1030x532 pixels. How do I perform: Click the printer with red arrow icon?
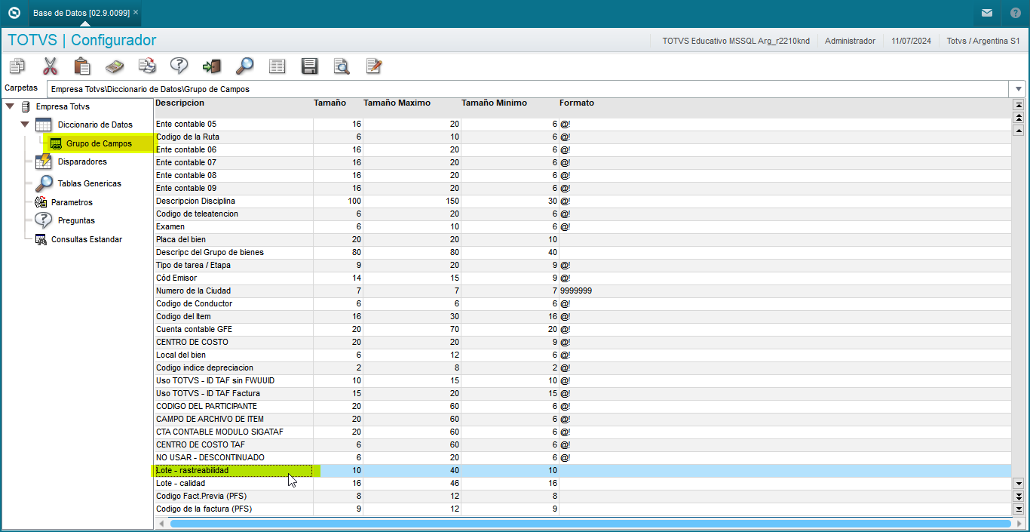click(x=147, y=66)
